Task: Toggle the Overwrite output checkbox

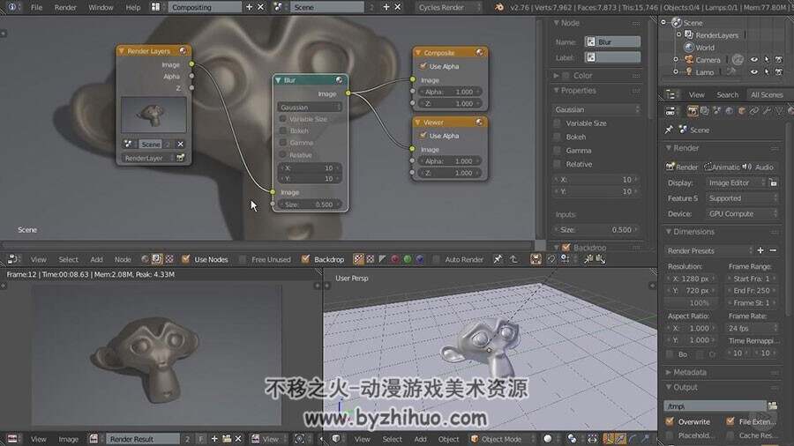Action: 670,421
